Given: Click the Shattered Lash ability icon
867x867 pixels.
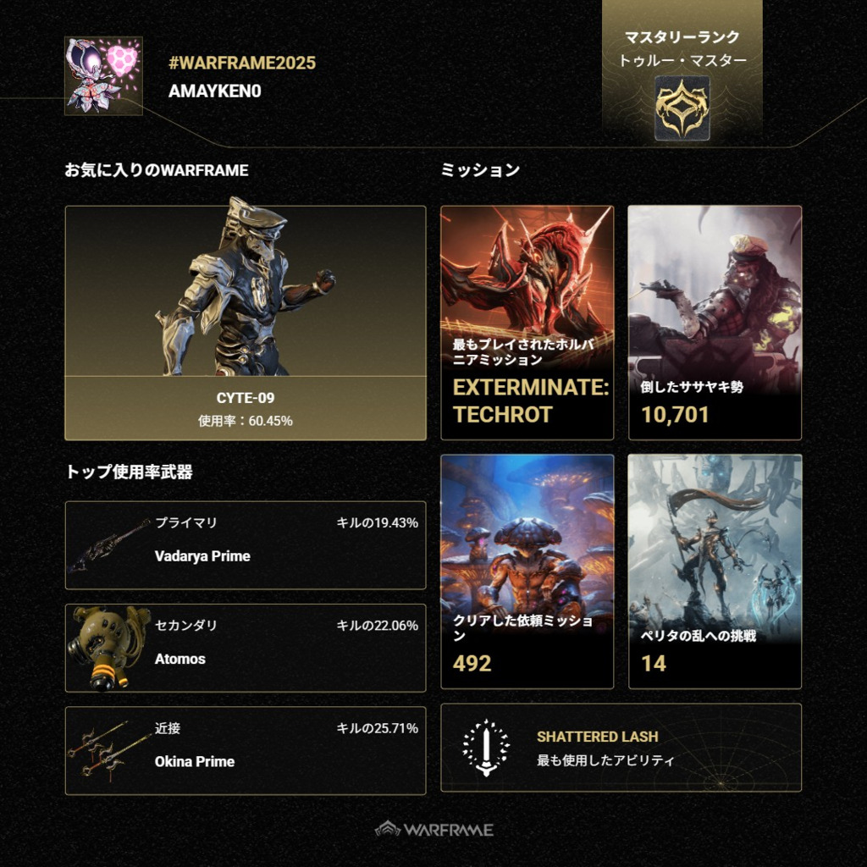Looking at the screenshot, I should point(486,748).
